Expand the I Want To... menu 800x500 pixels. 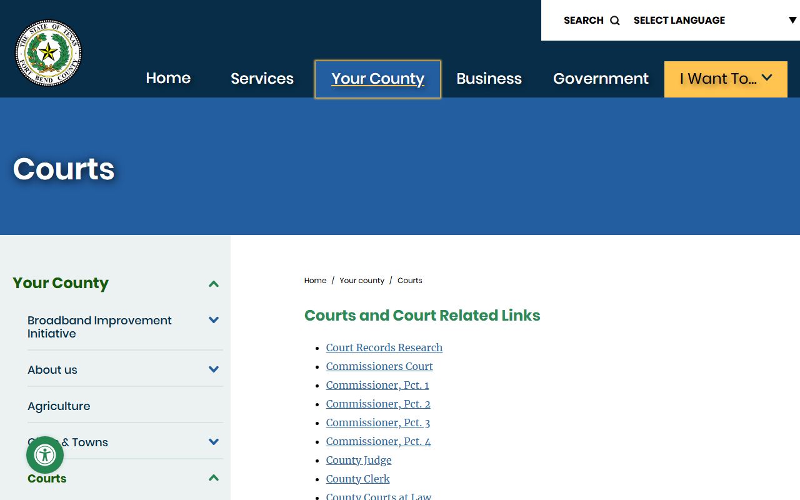click(726, 79)
